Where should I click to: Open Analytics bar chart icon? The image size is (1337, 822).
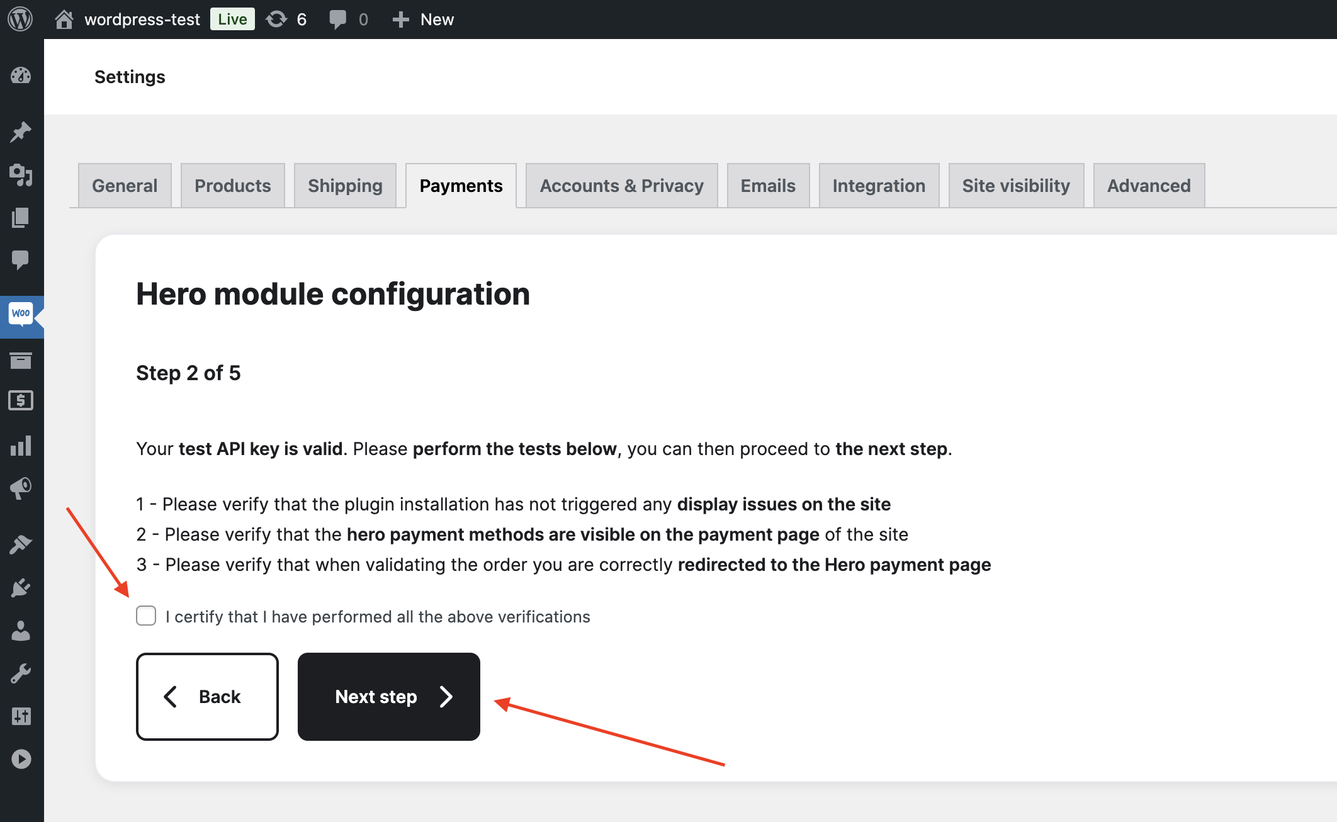(21, 446)
